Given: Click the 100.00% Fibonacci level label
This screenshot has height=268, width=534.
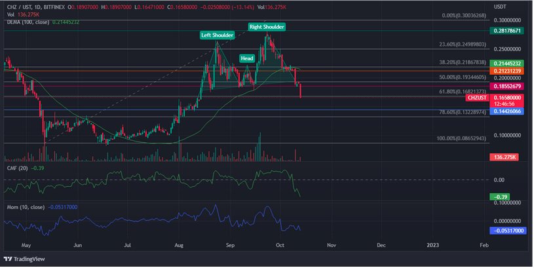Looking at the screenshot, I should click(461, 139).
